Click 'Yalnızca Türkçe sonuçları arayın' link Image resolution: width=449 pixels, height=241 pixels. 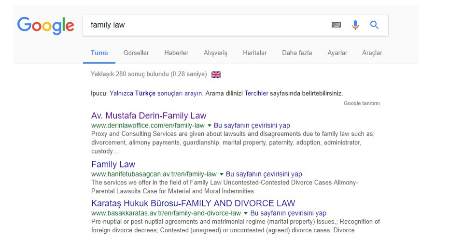(x=156, y=93)
